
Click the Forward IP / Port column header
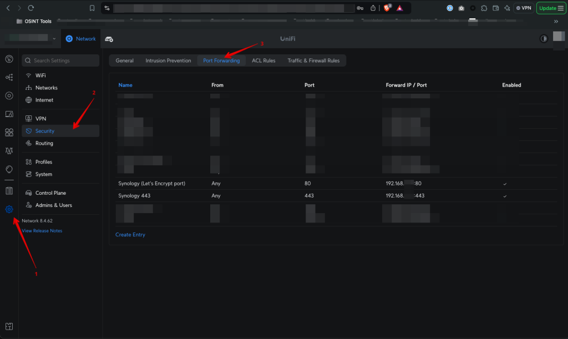406,85
